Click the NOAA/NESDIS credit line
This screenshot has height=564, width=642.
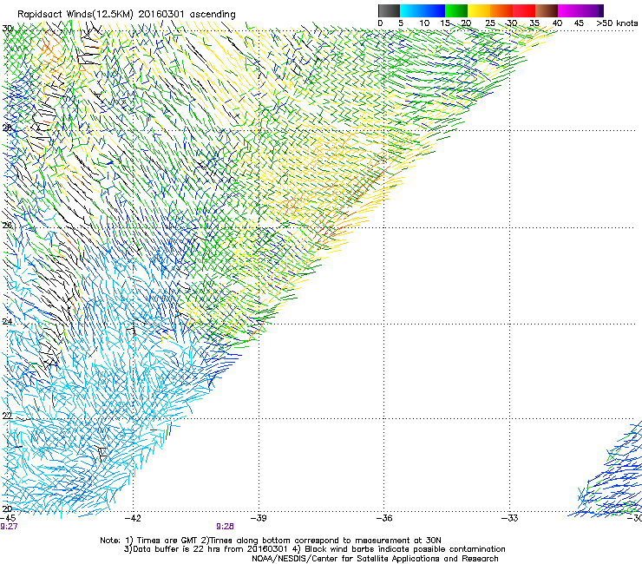(x=375, y=559)
